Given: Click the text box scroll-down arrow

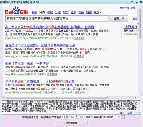Looking at the screenshot, I should click(139, 113).
